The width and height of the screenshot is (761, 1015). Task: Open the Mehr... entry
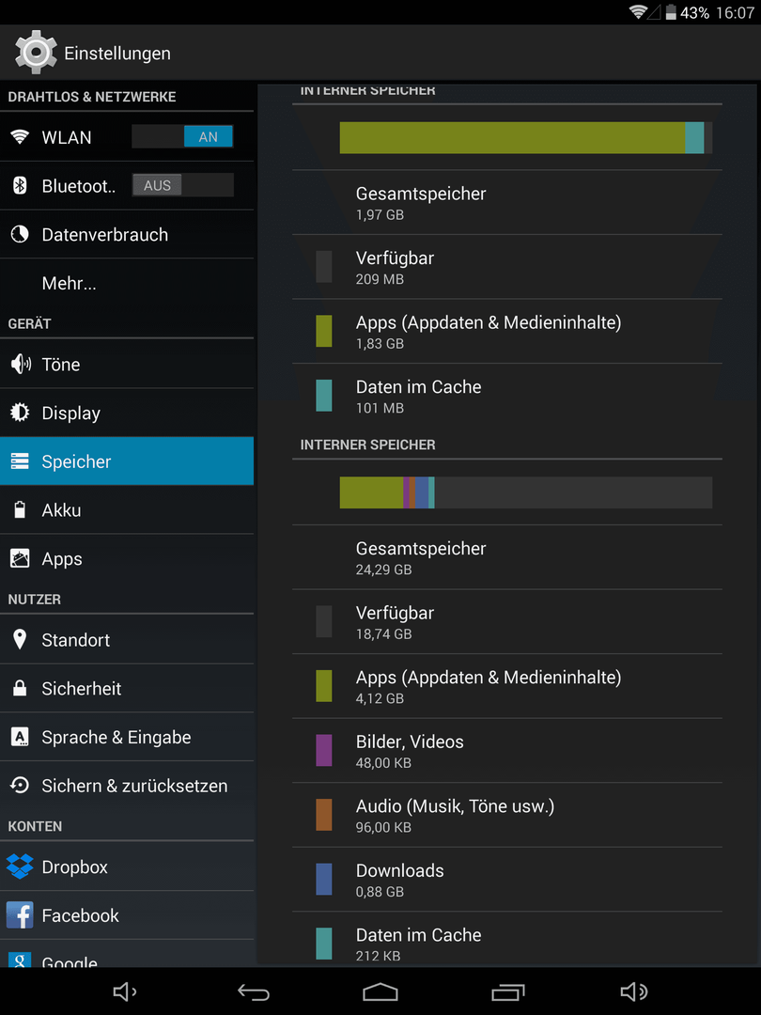pyautogui.click(x=127, y=283)
